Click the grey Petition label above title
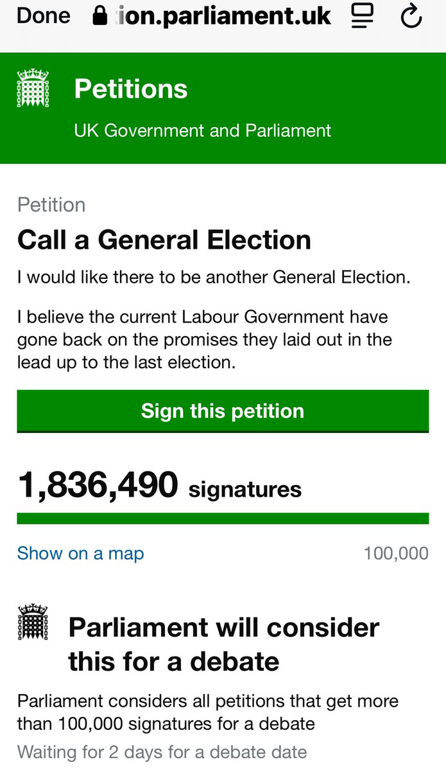Screen dimensions: 446x771 coord(51,205)
